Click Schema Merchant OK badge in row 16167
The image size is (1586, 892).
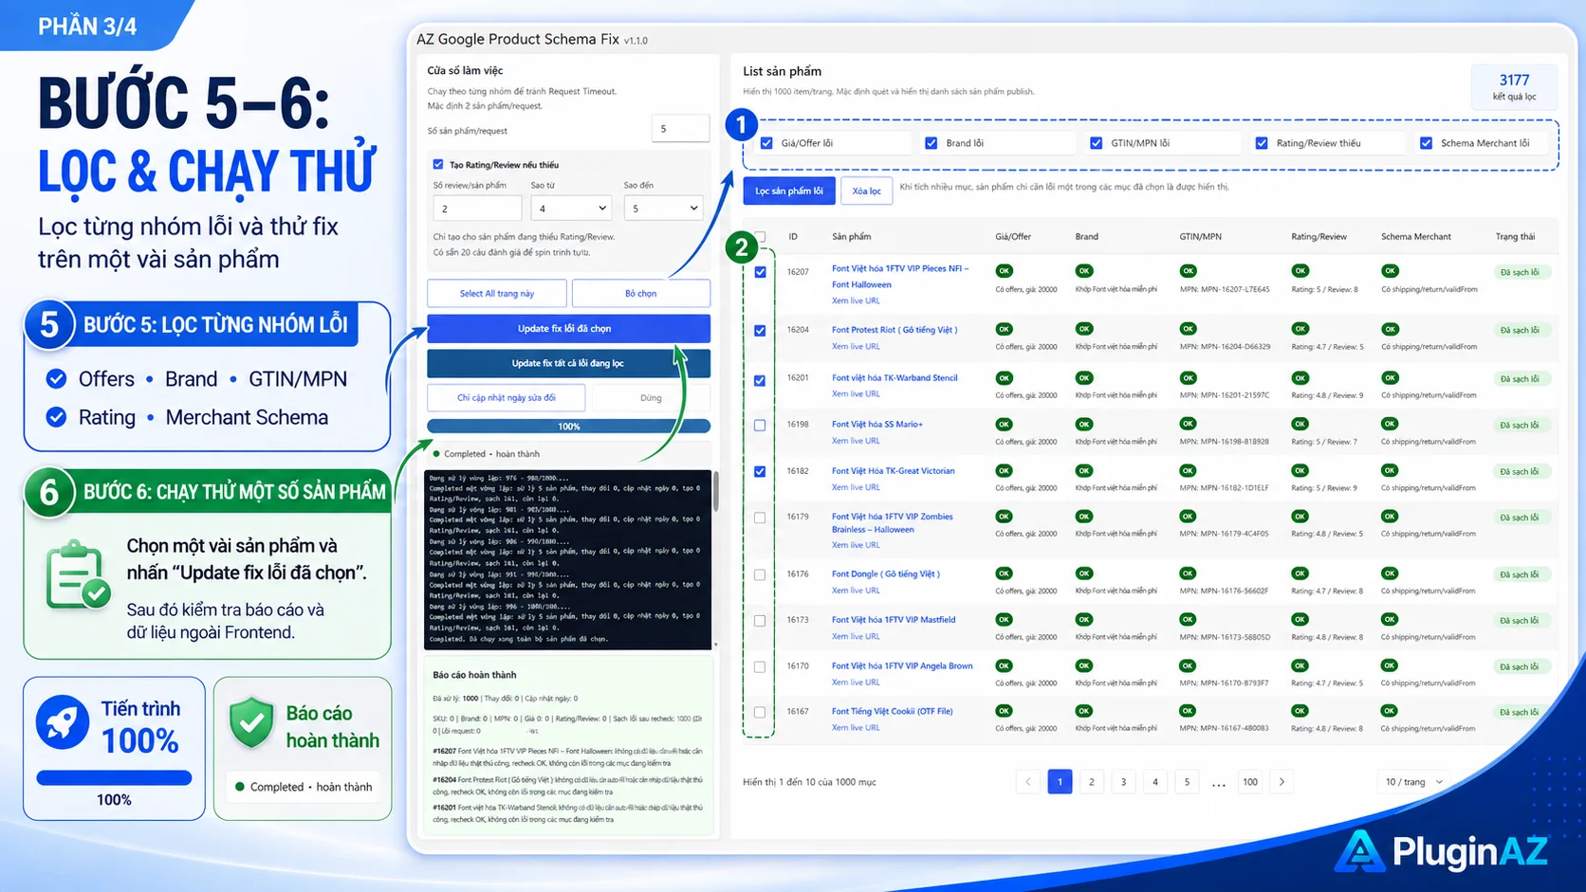point(1390,711)
